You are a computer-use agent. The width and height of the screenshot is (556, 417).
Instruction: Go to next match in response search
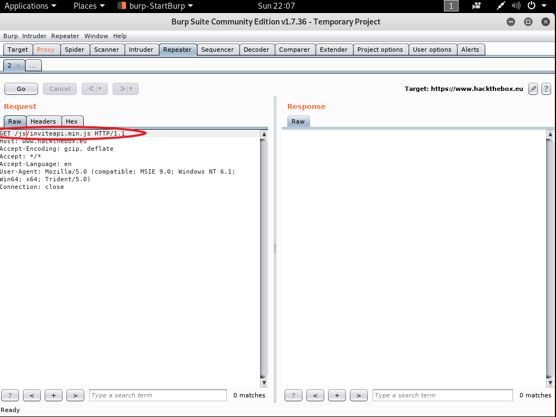coord(359,395)
